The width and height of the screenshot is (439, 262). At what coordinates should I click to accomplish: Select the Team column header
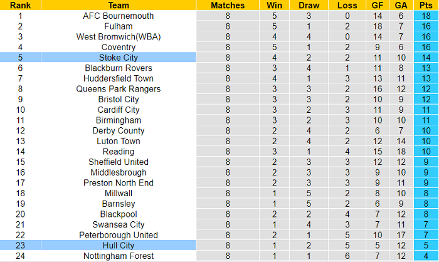[119, 5]
